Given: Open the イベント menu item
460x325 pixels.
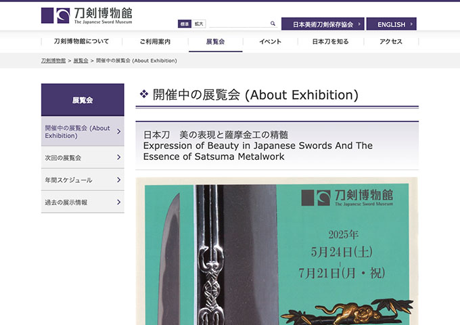Looking at the screenshot, I should [x=270, y=42].
